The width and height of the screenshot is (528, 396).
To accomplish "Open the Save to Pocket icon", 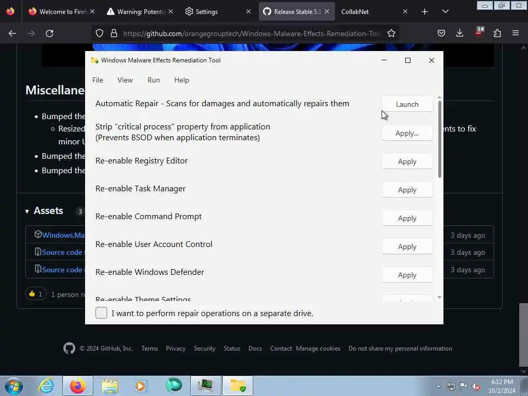I will pos(441,34).
